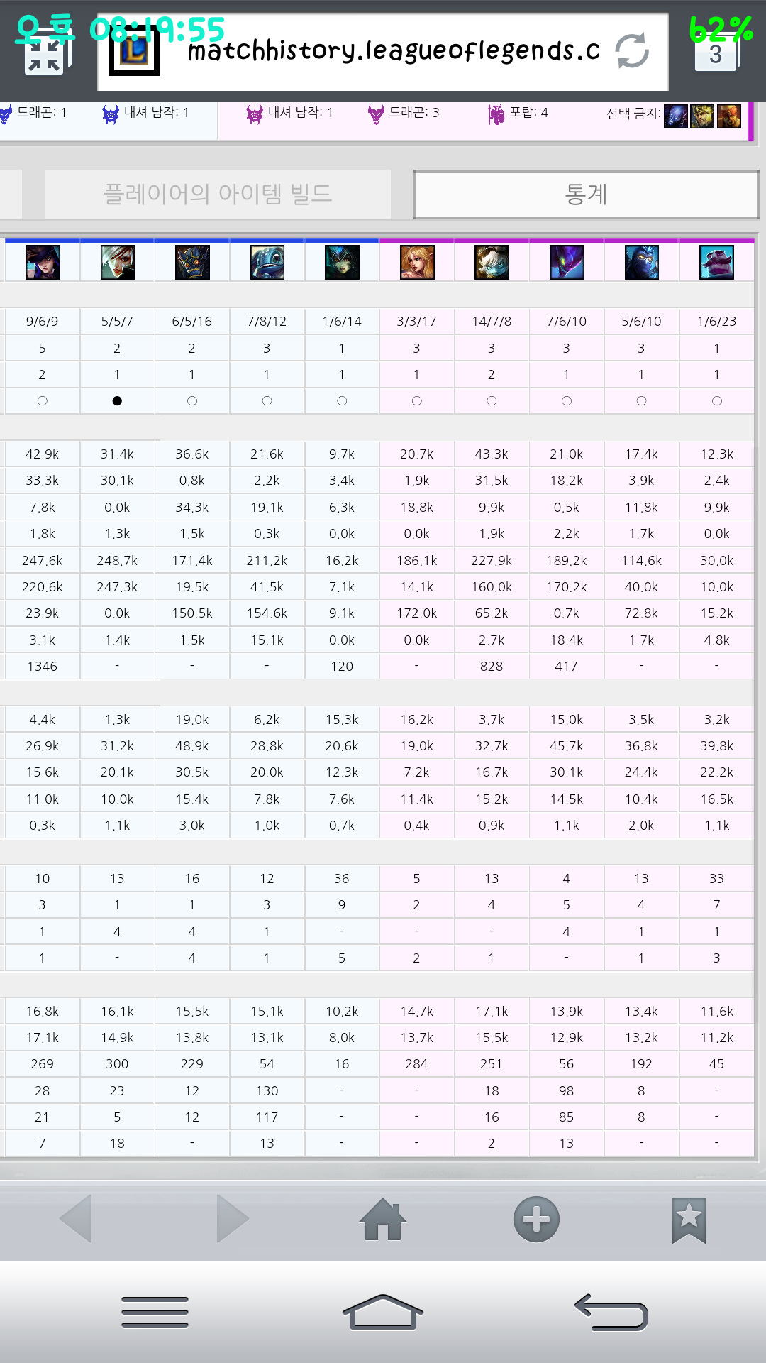This screenshot has height=1363, width=766.
Task: Select the empty radio under first champion
Action: tap(43, 401)
